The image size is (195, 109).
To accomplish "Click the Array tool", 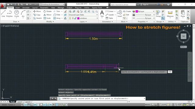I will click(57, 18).
